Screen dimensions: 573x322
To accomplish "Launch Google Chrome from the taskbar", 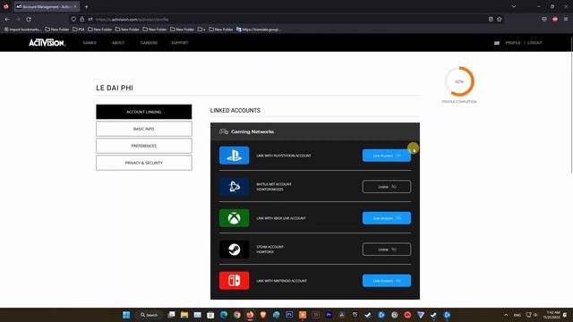I will click(x=236, y=315).
